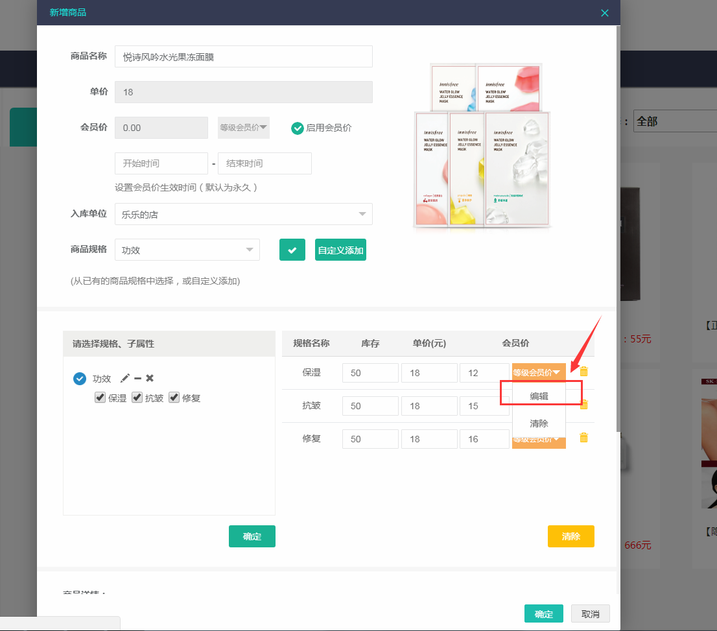Screen dimensions: 717x631
Task: Toggle the 修复 checkbox
Action: tap(174, 397)
